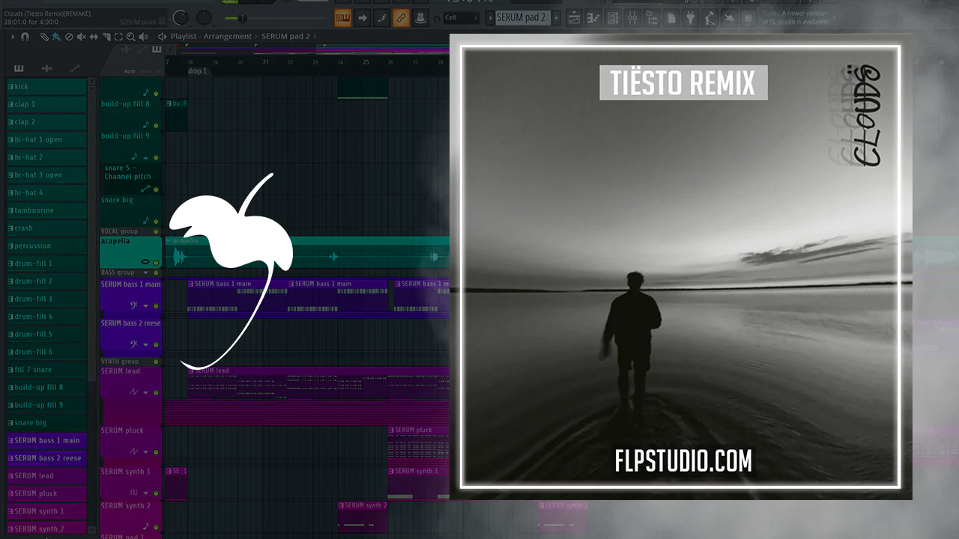Select the playlist Delete tool
The image size is (959, 539).
pyautogui.click(x=69, y=36)
